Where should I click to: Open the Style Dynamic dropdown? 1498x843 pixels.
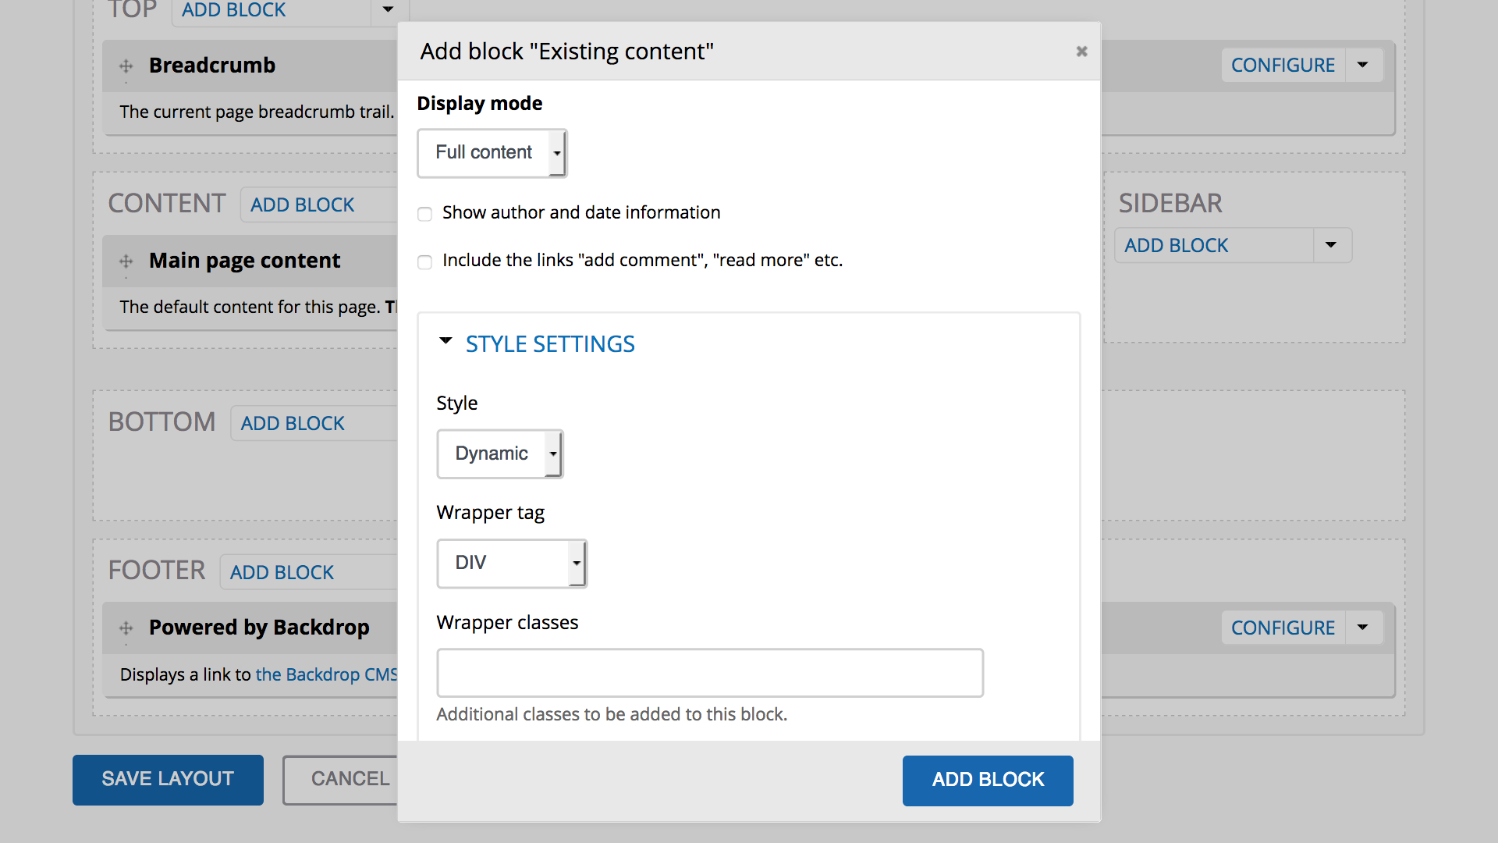(499, 454)
